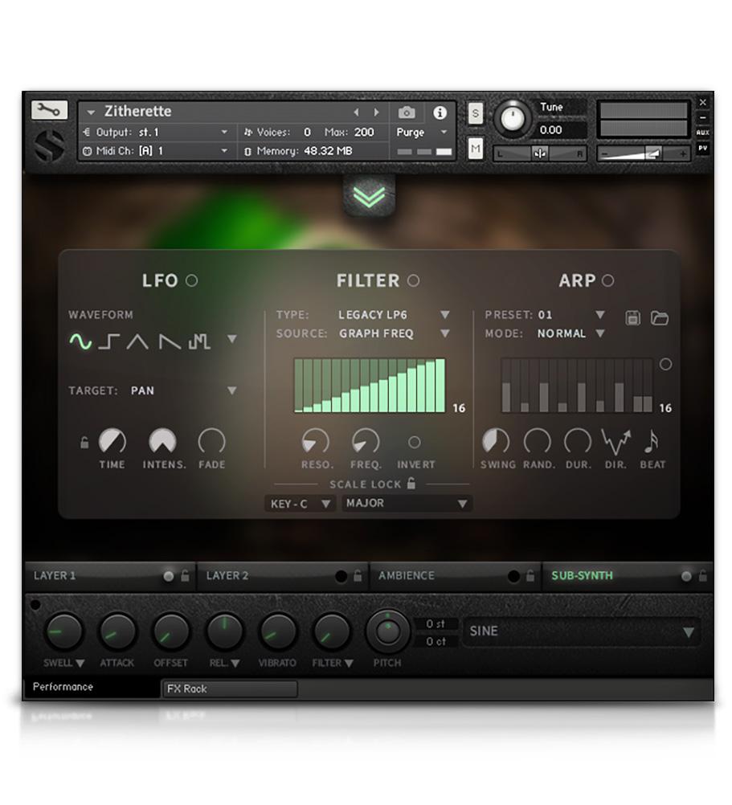Image resolution: width=732 pixels, height=805 pixels.
Task: Click the camera snapshot icon
Action: tap(407, 113)
